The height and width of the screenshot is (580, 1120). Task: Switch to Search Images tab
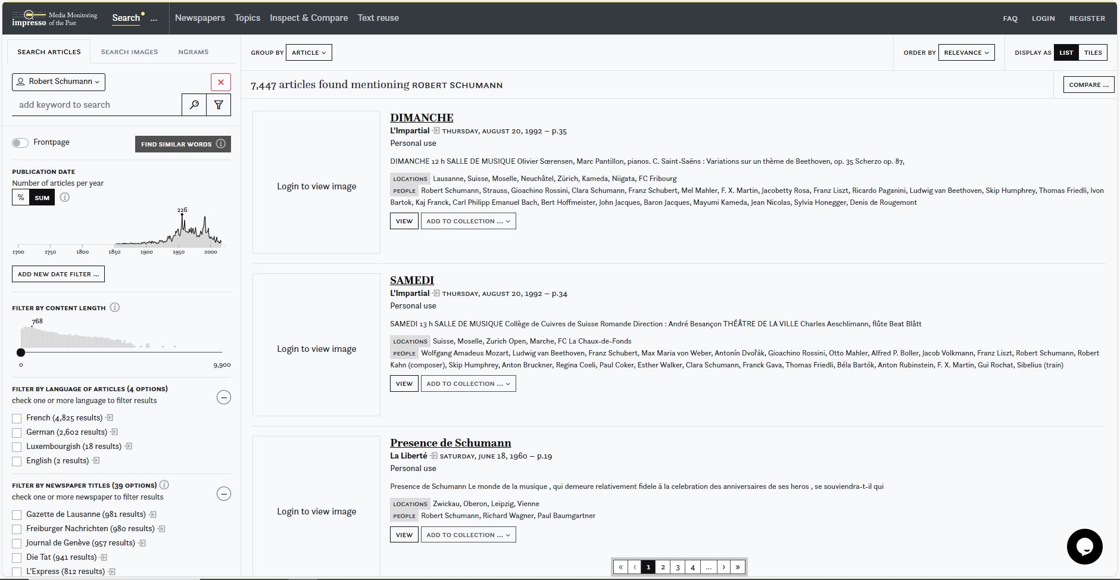pos(129,52)
